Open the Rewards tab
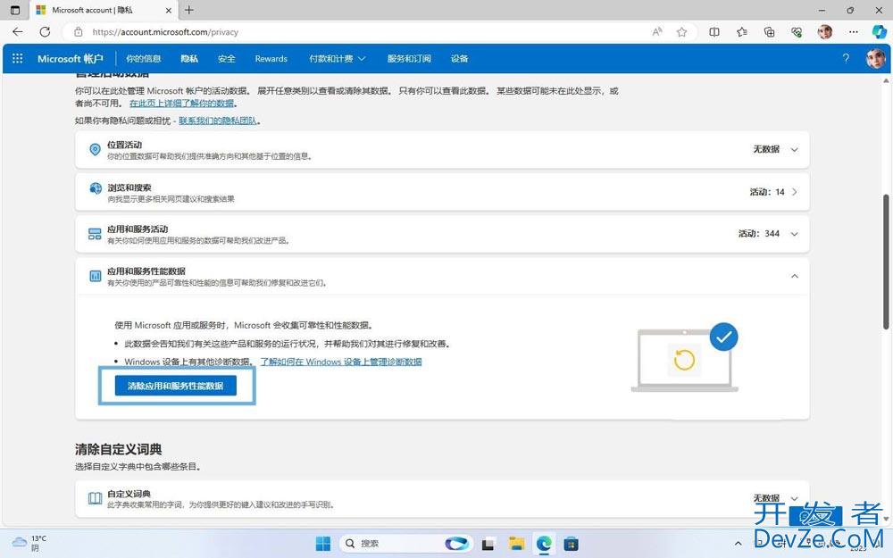 point(271,58)
